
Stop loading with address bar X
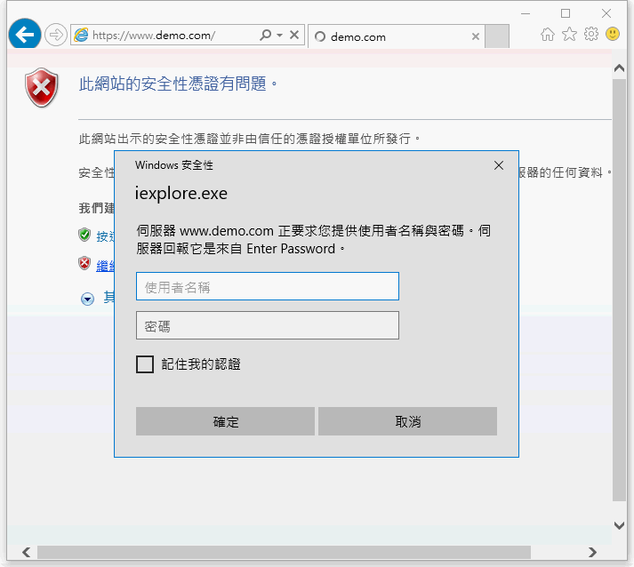pyautogui.click(x=294, y=35)
